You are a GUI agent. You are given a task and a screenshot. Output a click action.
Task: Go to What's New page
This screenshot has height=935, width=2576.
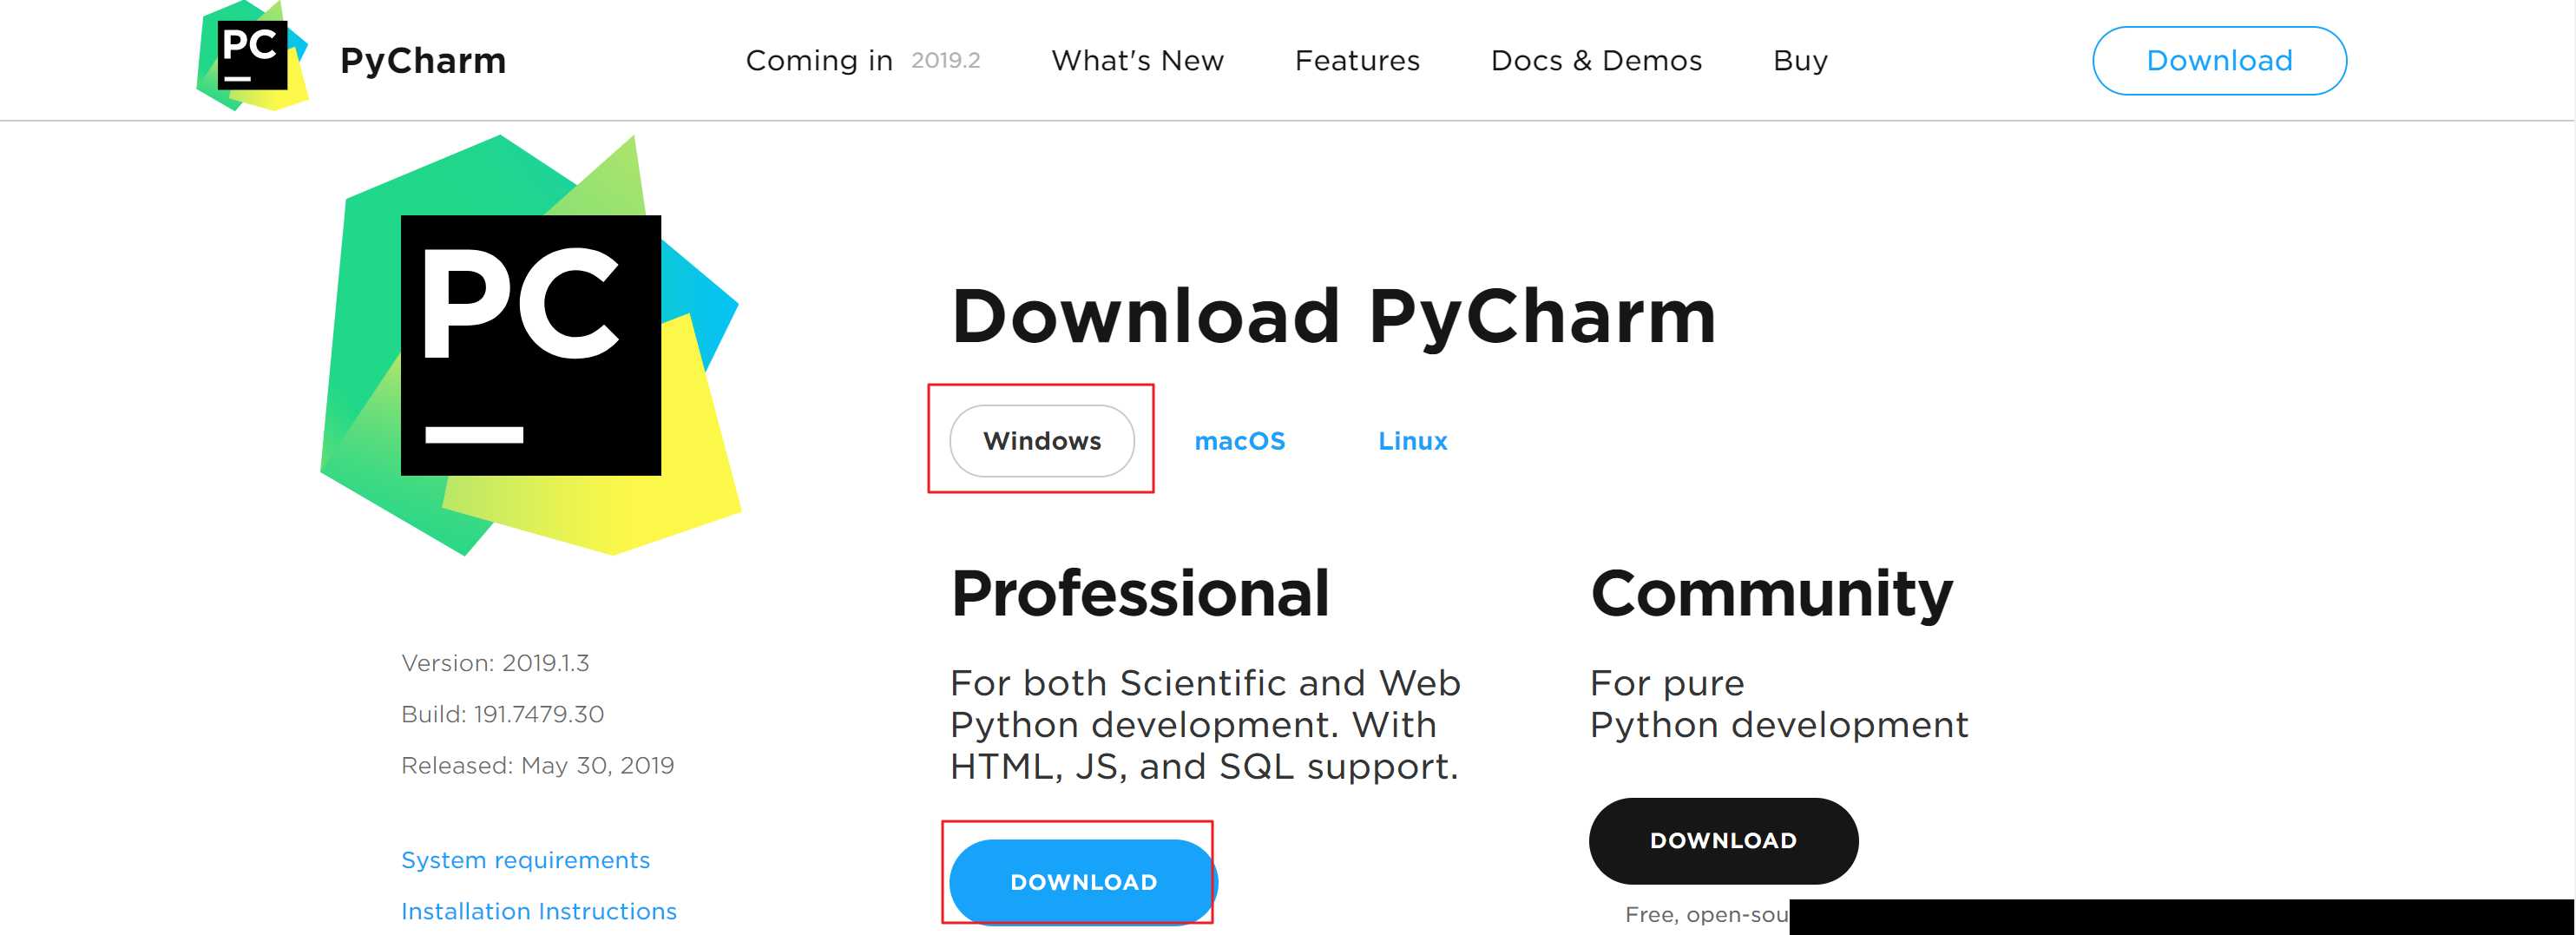[x=1137, y=61]
